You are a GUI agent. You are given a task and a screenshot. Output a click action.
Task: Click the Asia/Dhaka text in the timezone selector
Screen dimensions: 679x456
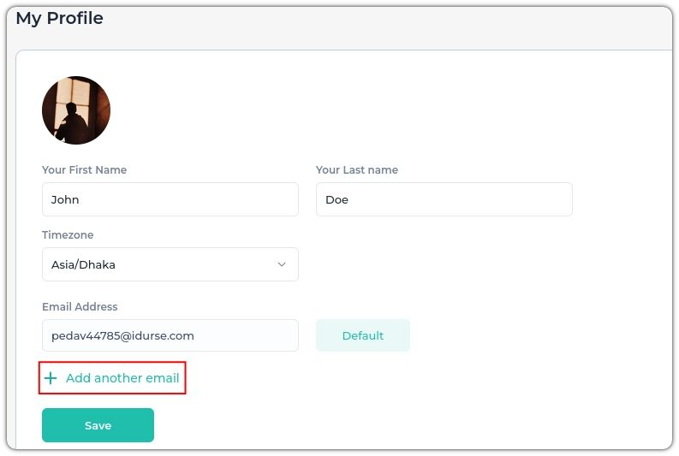tap(83, 264)
